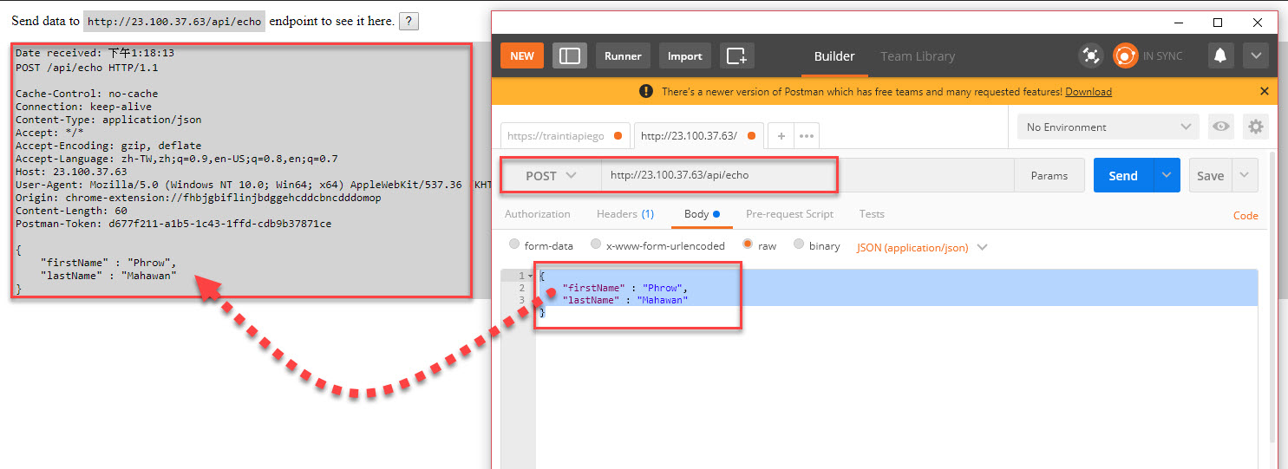
Task: Click the Origin: chrome-extension line
Action: [199, 198]
